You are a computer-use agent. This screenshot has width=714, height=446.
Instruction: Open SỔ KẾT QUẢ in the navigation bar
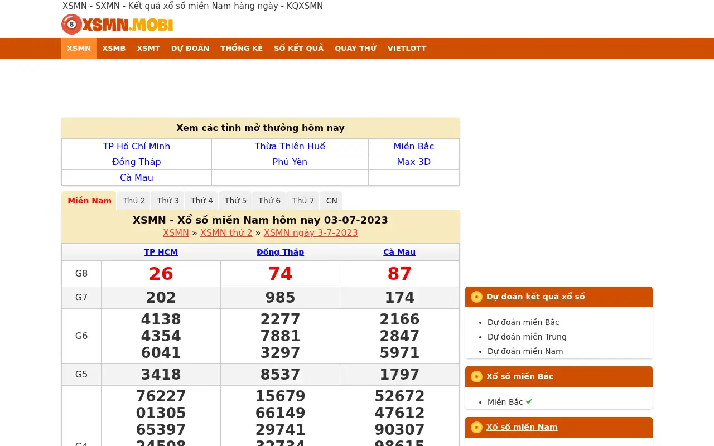[x=298, y=49]
